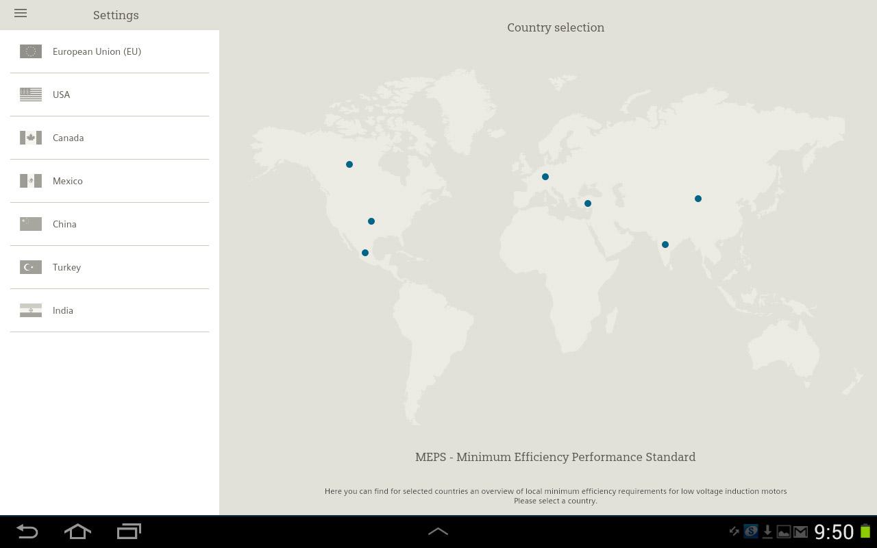The width and height of the screenshot is (877, 548).
Task: Click the Canada dot on the map
Action: 349,164
